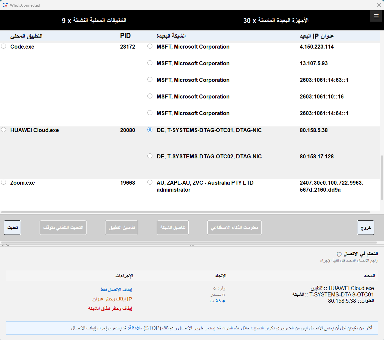
Task: Click the خروج exit button
Action: pos(366,228)
